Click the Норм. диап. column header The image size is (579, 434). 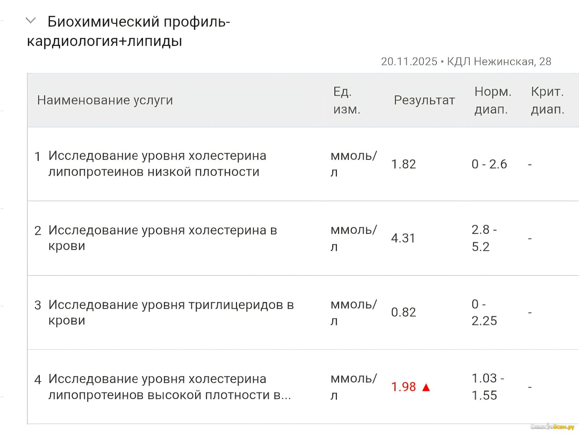[x=493, y=100]
